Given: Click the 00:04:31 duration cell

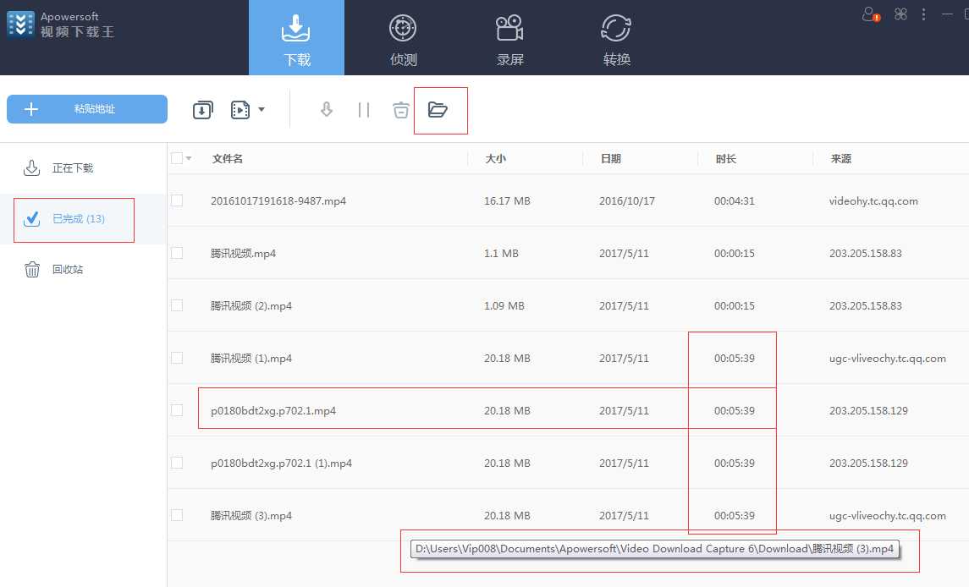Looking at the screenshot, I should coord(735,200).
